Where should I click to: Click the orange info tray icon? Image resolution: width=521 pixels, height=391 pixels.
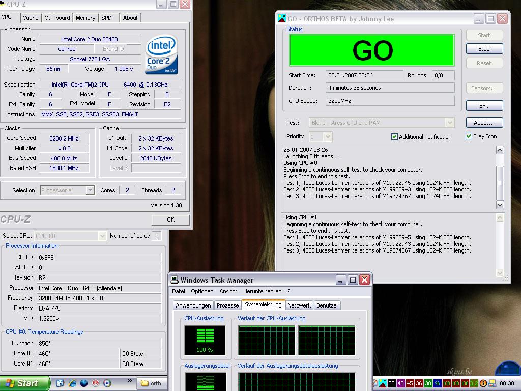click(x=483, y=383)
